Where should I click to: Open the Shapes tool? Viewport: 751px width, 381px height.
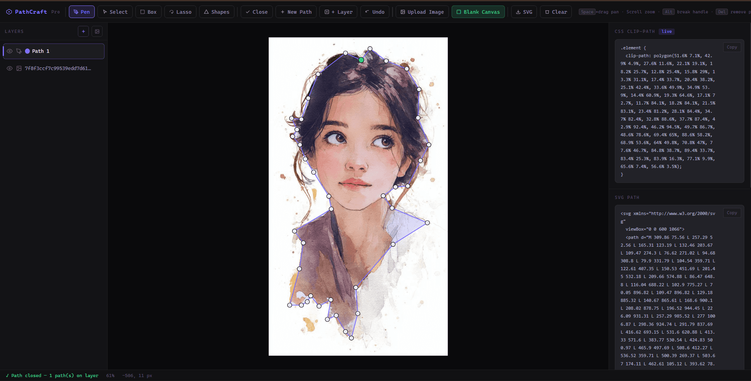pos(217,12)
